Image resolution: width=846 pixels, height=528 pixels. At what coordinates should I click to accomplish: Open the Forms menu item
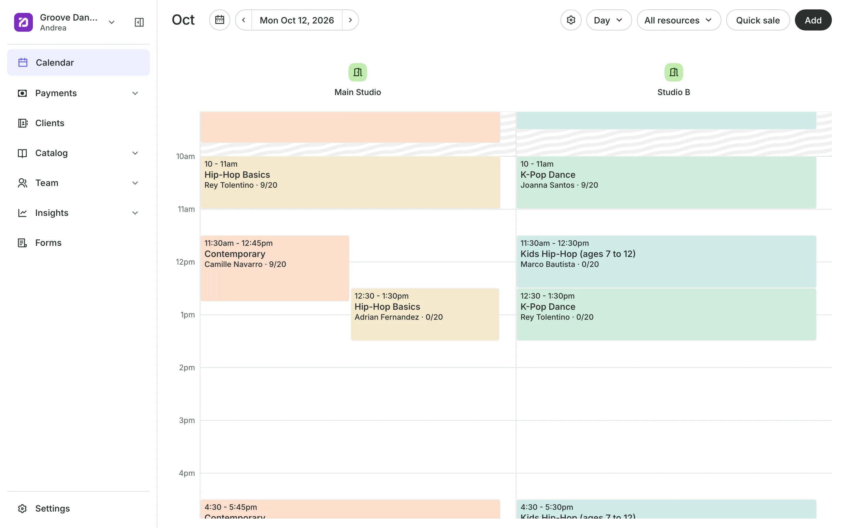78,243
